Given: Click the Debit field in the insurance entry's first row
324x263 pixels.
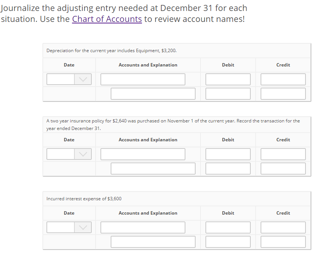Looking at the screenshot, I should tap(228, 154).
